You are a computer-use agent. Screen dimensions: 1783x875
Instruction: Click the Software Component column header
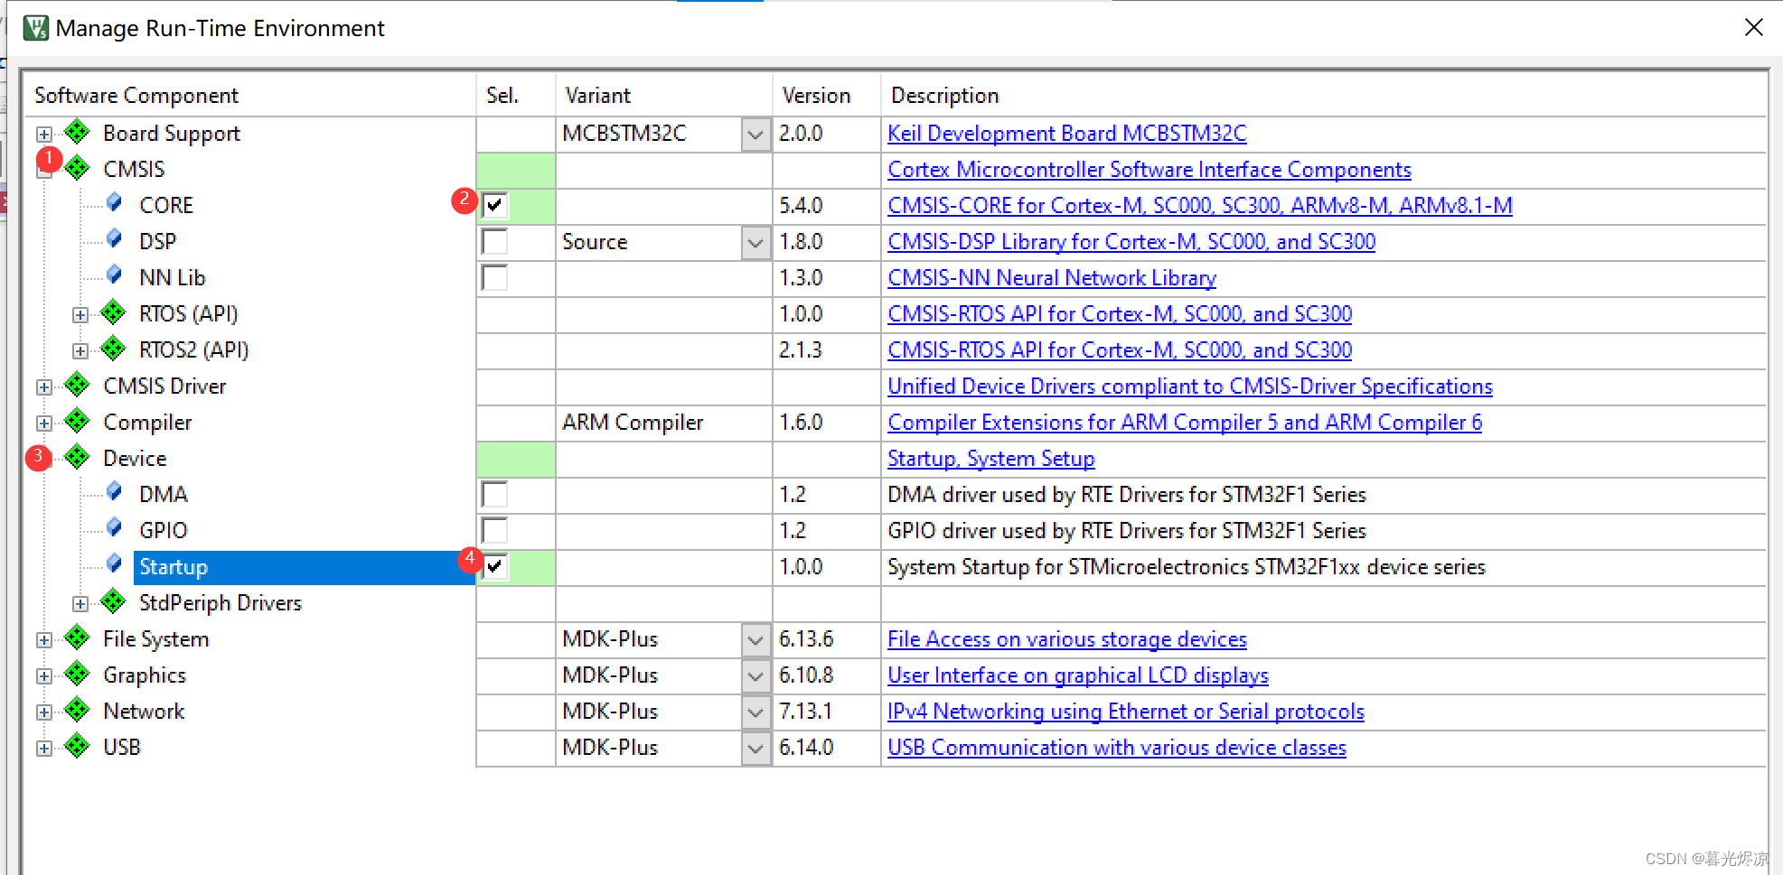pyautogui.click(x=249, y=95)
